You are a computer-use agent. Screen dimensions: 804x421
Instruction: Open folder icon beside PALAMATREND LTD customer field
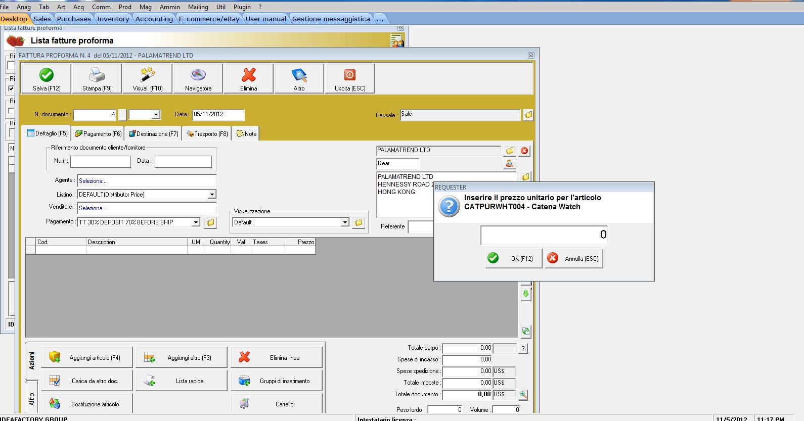(510, 151)
